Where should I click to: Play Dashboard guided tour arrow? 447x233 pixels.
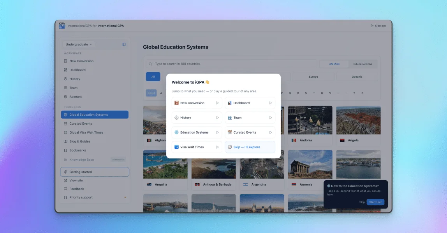coord(271,103)
